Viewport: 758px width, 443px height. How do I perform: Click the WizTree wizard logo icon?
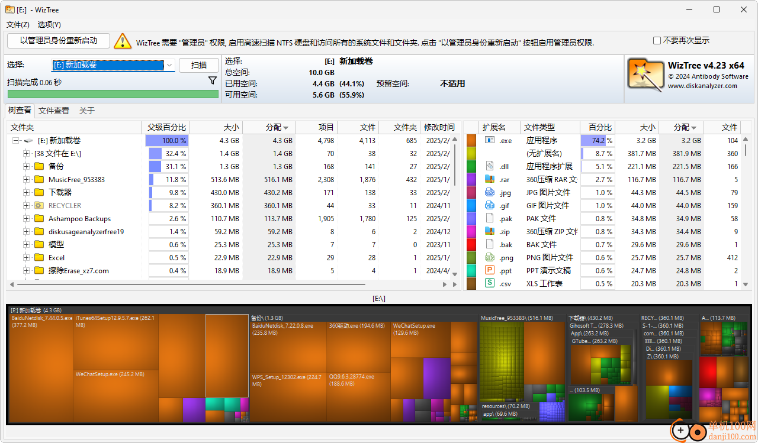(645, 75)
